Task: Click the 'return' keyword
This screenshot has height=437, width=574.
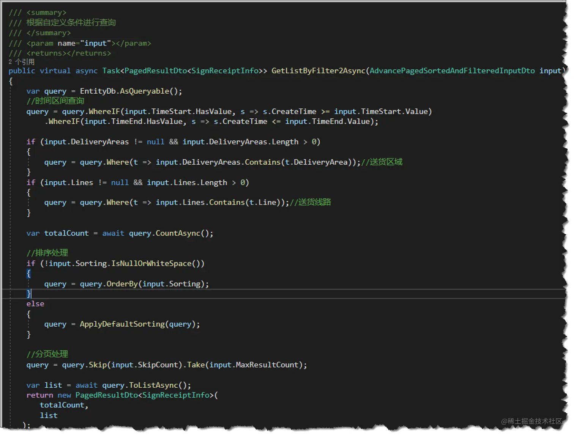Action: [x=39, y=395]
